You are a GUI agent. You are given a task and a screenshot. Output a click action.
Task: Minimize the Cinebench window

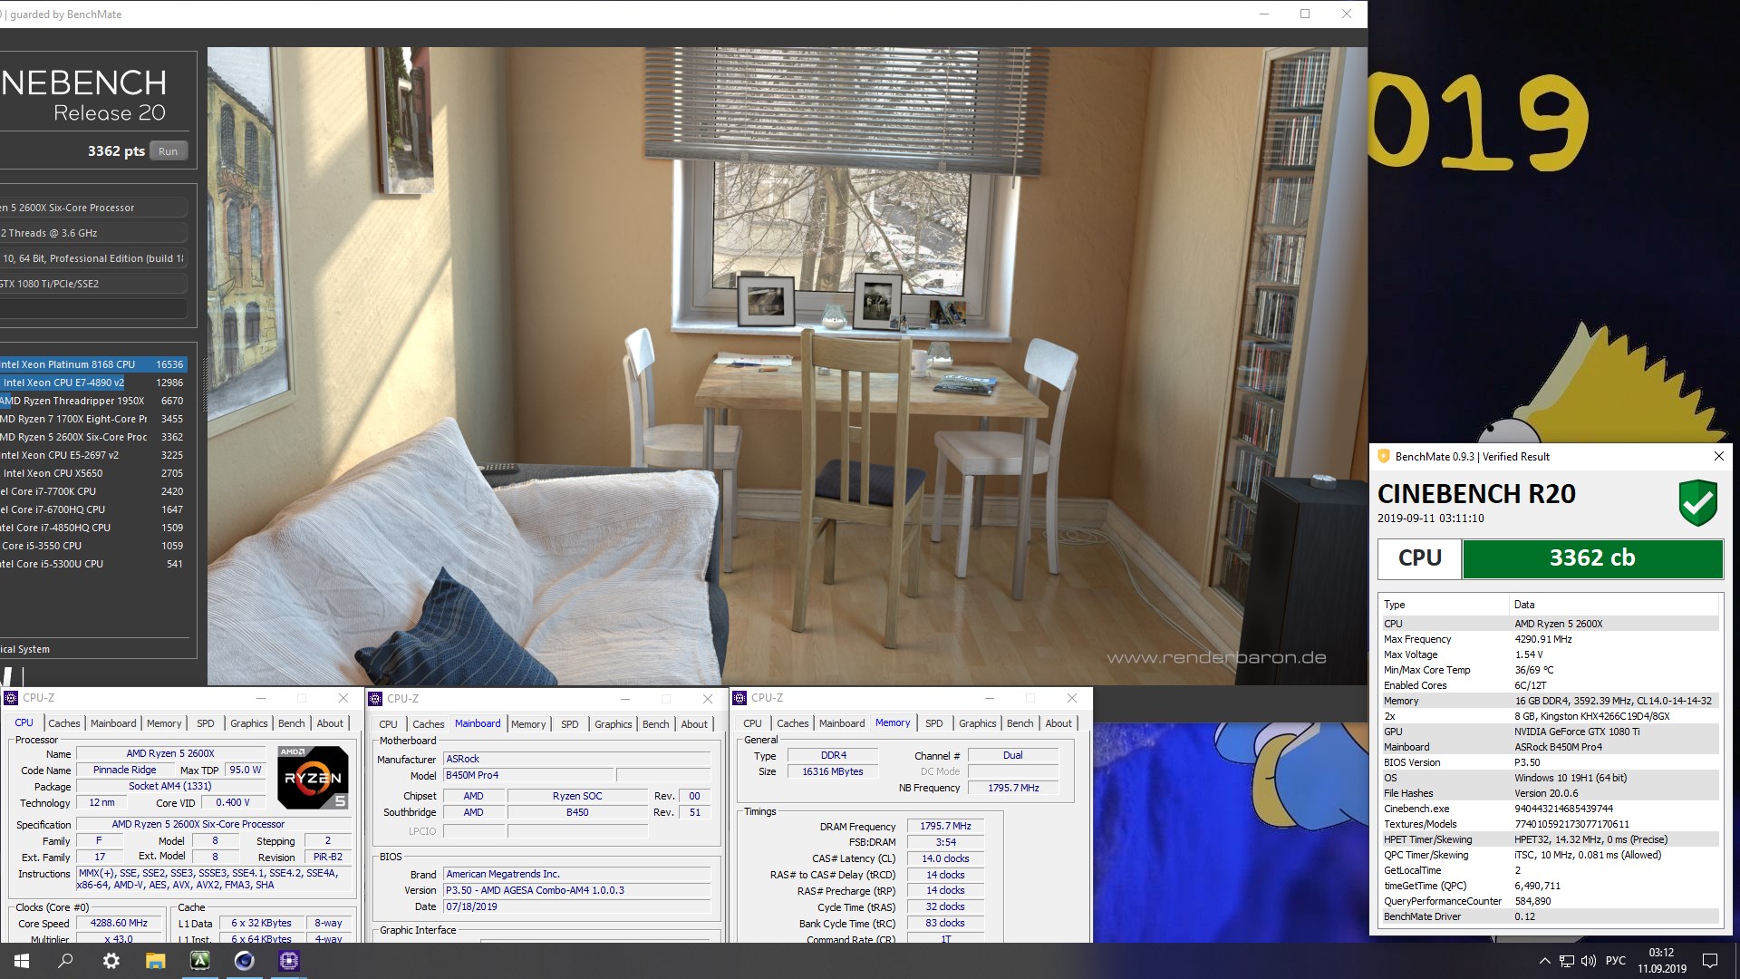coord(1264,14)
